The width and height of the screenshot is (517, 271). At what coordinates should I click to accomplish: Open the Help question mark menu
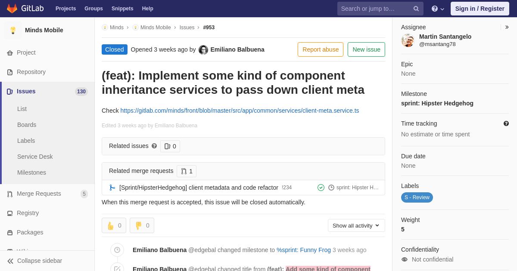[438, 9]
